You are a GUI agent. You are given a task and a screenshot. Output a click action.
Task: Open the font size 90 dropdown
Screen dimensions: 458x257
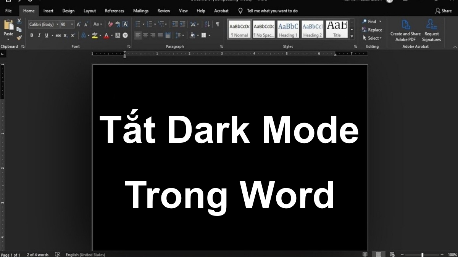(72, 24)
